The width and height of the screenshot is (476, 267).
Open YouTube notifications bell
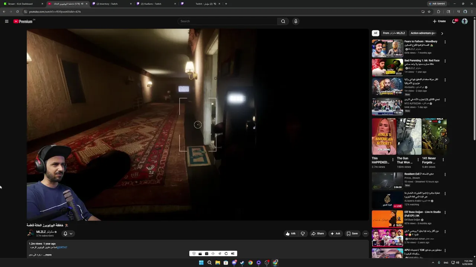[x=454, y=21]
